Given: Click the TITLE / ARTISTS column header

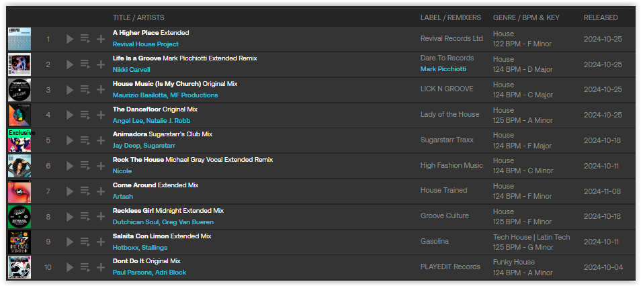Looking at the screenshot, I should [138, 17].
